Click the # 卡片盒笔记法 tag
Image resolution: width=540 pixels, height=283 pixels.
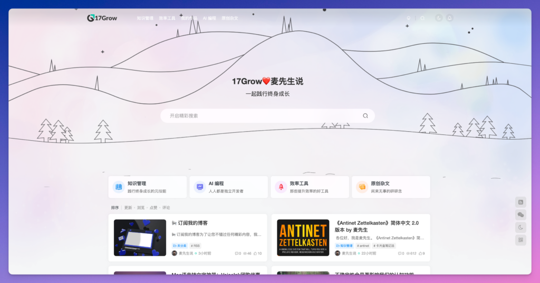click(384, 246)
